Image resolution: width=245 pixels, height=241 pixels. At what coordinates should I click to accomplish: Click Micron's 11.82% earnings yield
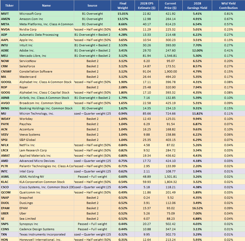197,114
